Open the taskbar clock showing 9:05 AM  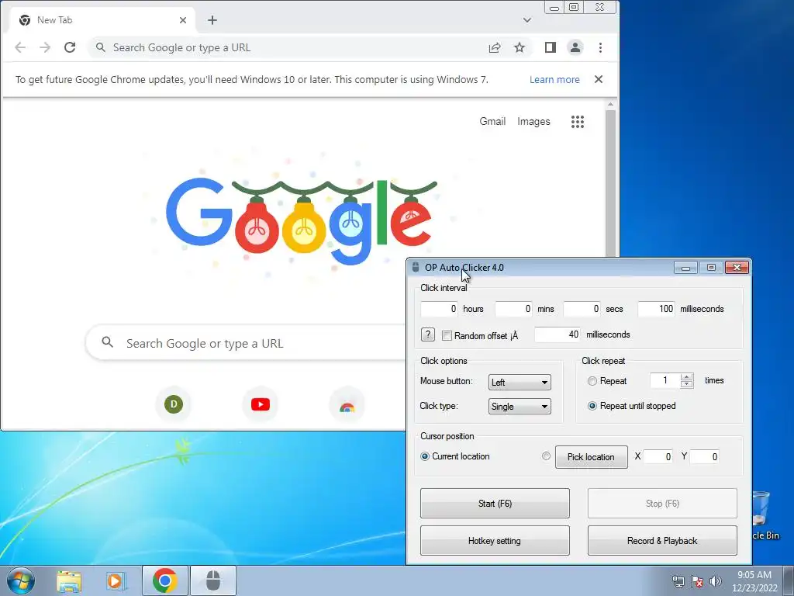click(x=754, y=581)
